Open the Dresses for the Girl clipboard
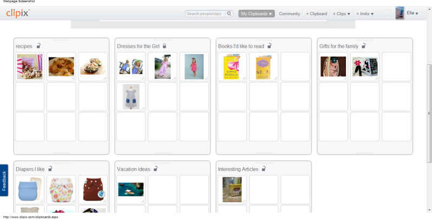 [x=138, y=46]
